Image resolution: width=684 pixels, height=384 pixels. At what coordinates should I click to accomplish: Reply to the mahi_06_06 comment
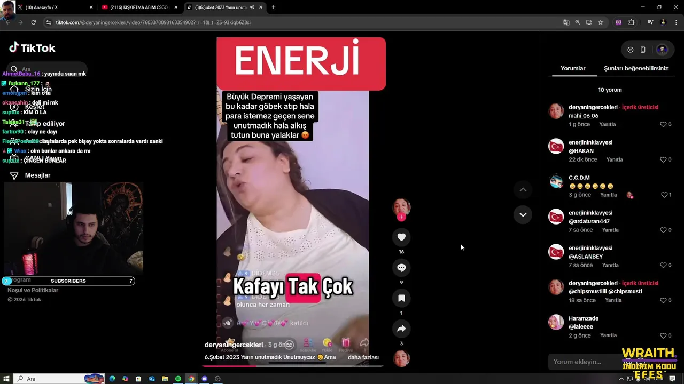(608, 124)
